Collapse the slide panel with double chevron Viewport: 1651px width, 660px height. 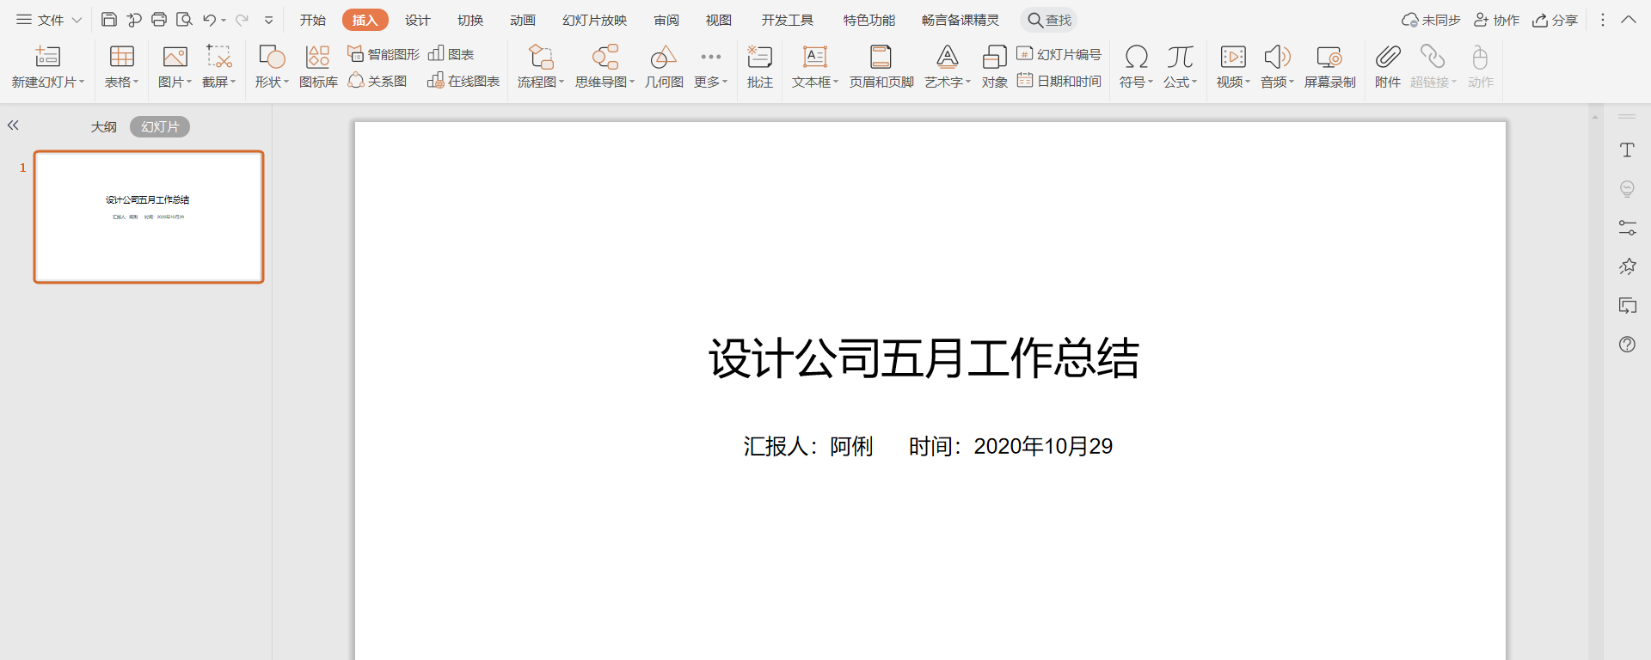pos(13,125)
